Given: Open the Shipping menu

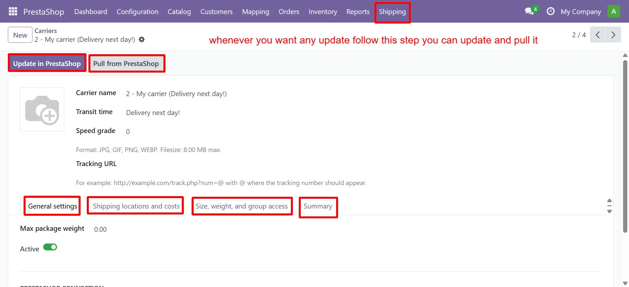Looking at the screenshot, I should pyautogui.click(x=392, y=12).
